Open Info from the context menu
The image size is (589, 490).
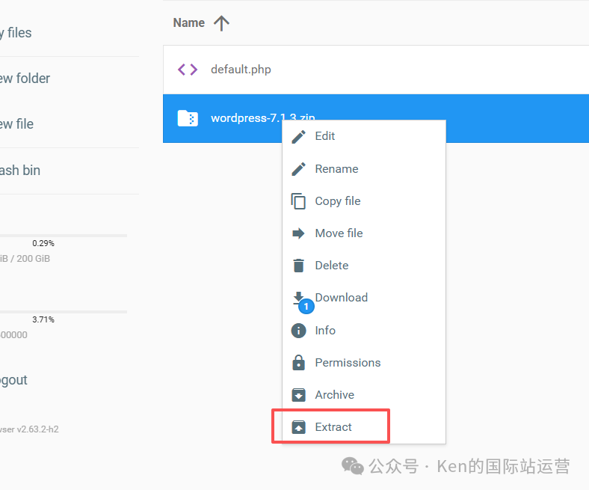364,330
